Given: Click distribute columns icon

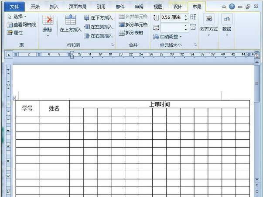Looking at the screenshot, I should pos(193,27).
